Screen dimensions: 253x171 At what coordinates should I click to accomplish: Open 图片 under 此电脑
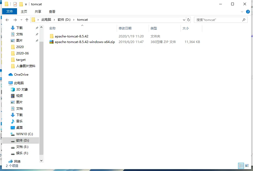[x=19, y=102]
